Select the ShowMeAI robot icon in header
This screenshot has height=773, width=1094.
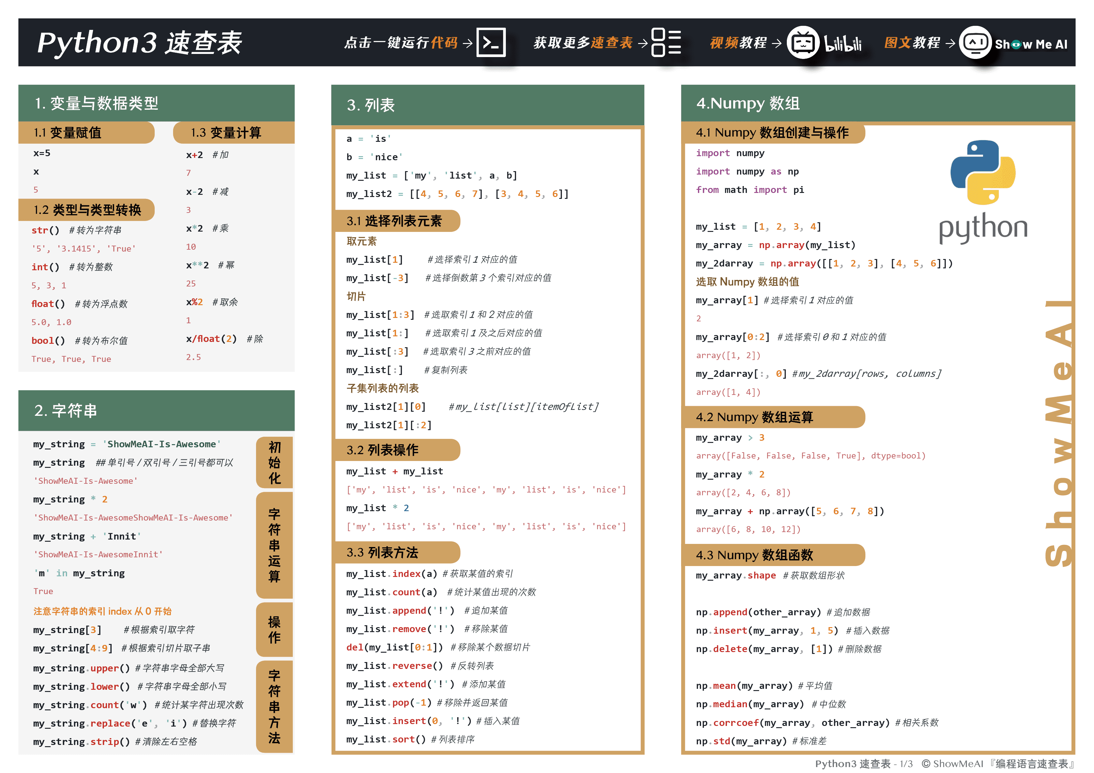click(975, 44)
